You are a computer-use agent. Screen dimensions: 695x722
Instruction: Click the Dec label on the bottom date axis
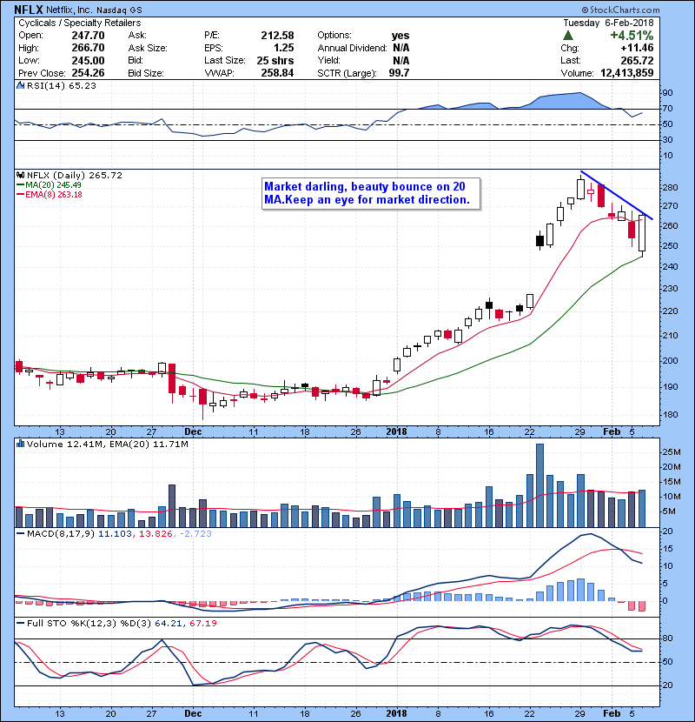pyautogui.click(x=193, y=713)
